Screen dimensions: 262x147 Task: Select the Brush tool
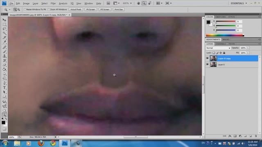5,52
